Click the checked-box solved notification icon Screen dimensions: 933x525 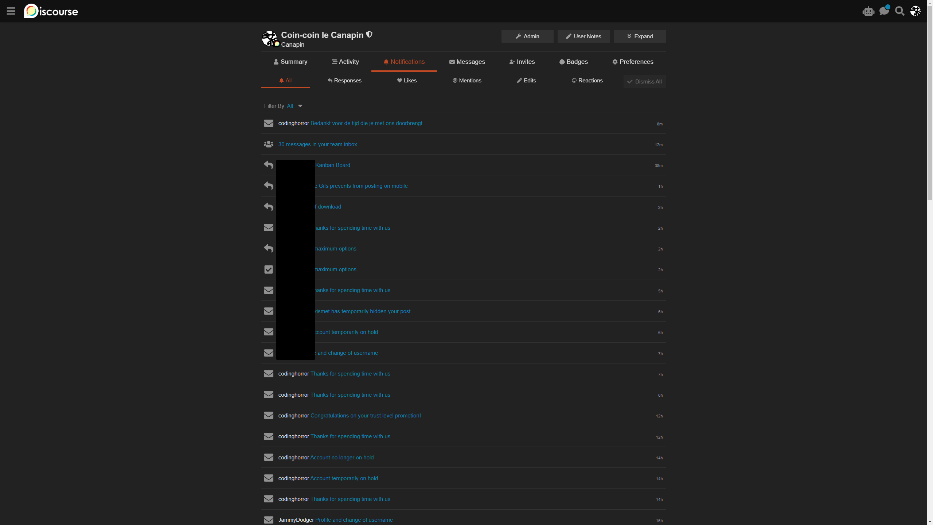(x=269, y=269)
